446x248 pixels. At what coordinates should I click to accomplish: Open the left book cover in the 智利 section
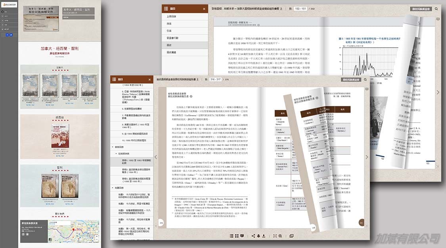click(x=50, y=186)
